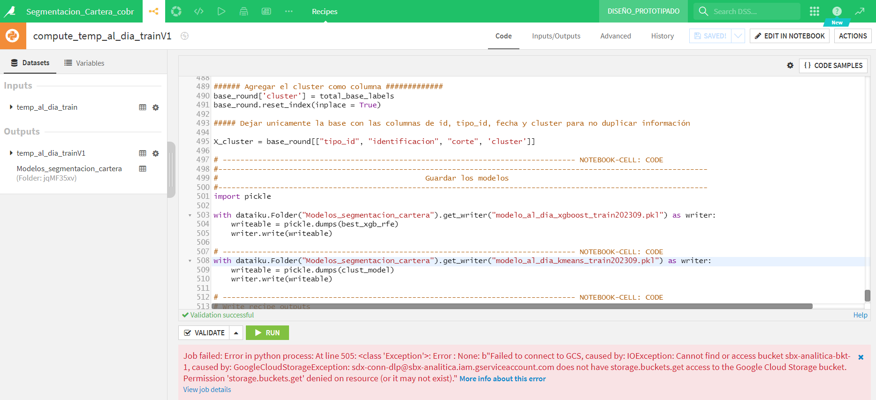
Task: Click the horizontal scrollbar of code editor
Action: (x=512, y=306)
